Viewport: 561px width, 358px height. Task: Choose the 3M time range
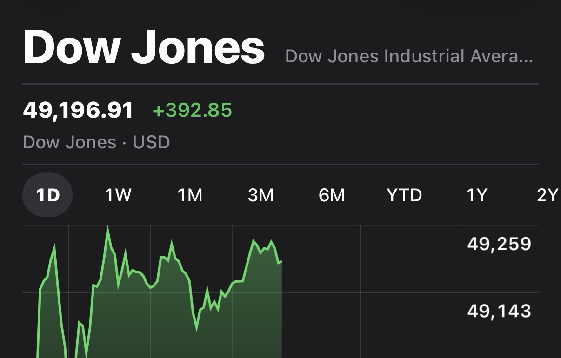(x=260, y=195)
